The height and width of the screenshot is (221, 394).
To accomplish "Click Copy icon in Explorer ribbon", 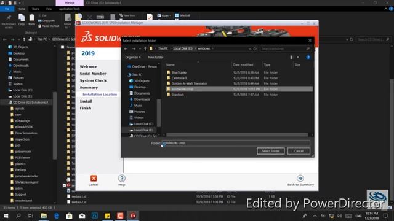I will [22, 20].
